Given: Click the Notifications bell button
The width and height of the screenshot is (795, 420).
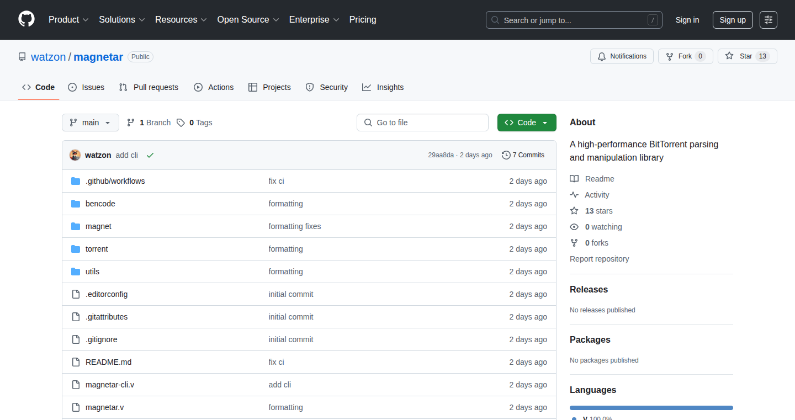Looking at the screenshot, I should (622, 56).
